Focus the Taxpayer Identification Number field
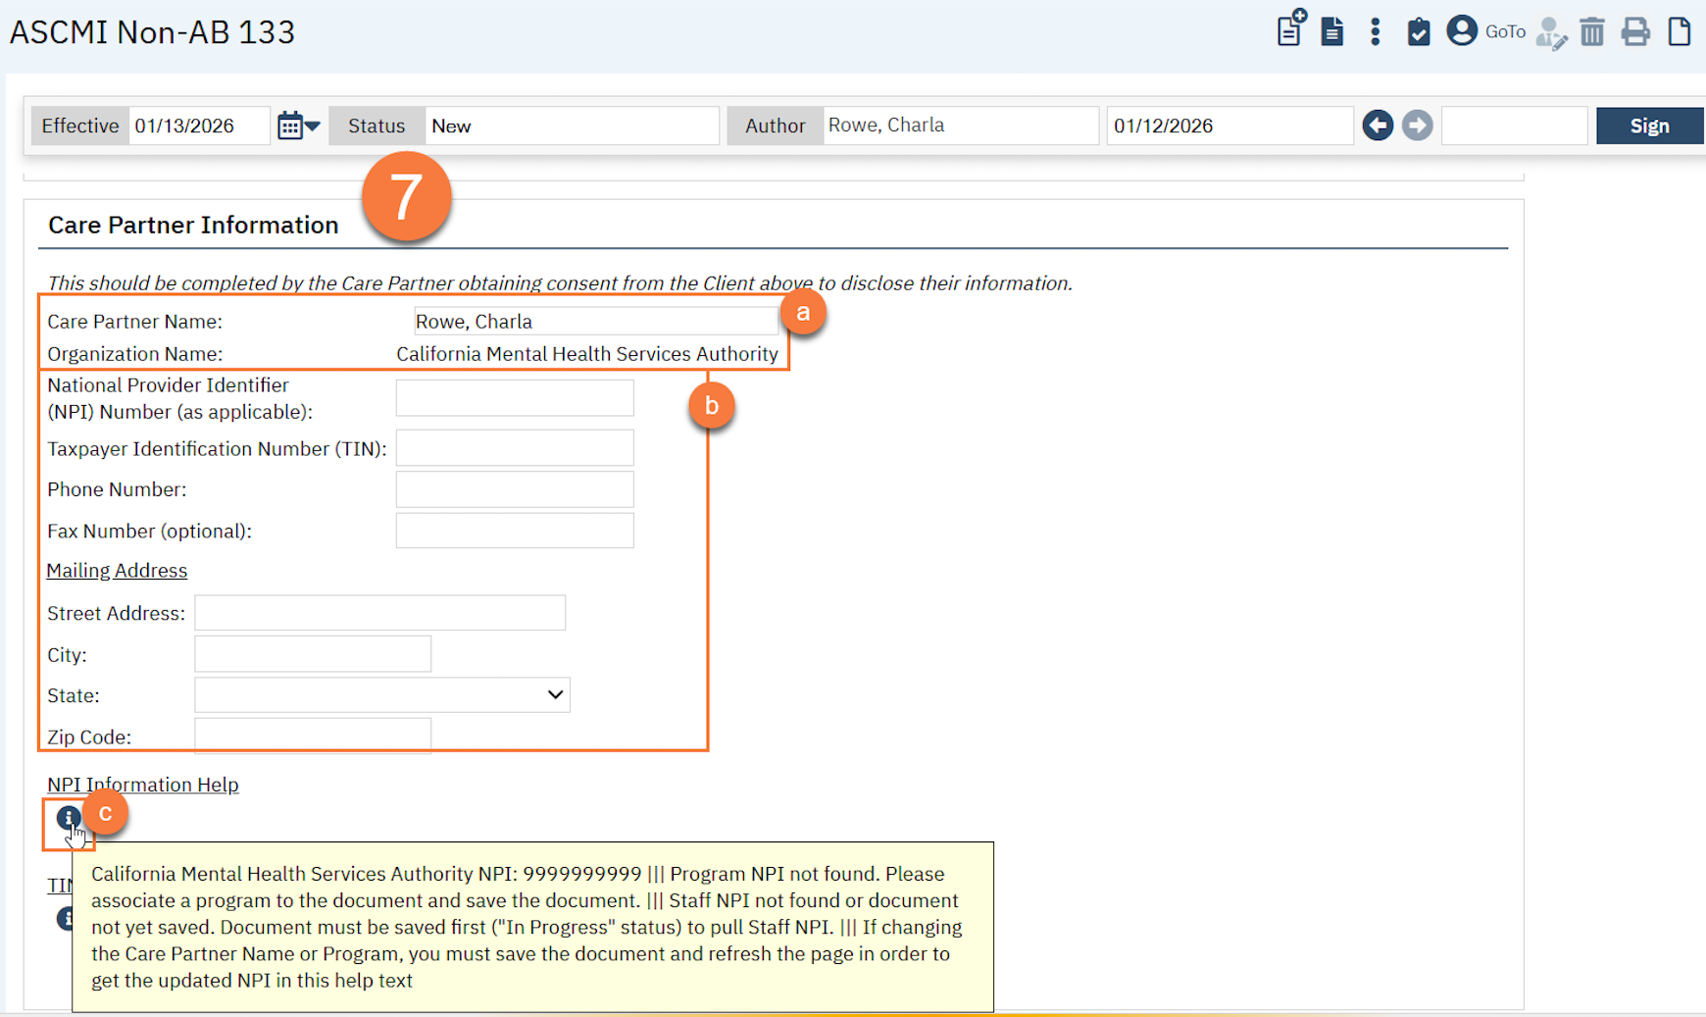The image size is (1706, 1017). [x=515, y=448]
